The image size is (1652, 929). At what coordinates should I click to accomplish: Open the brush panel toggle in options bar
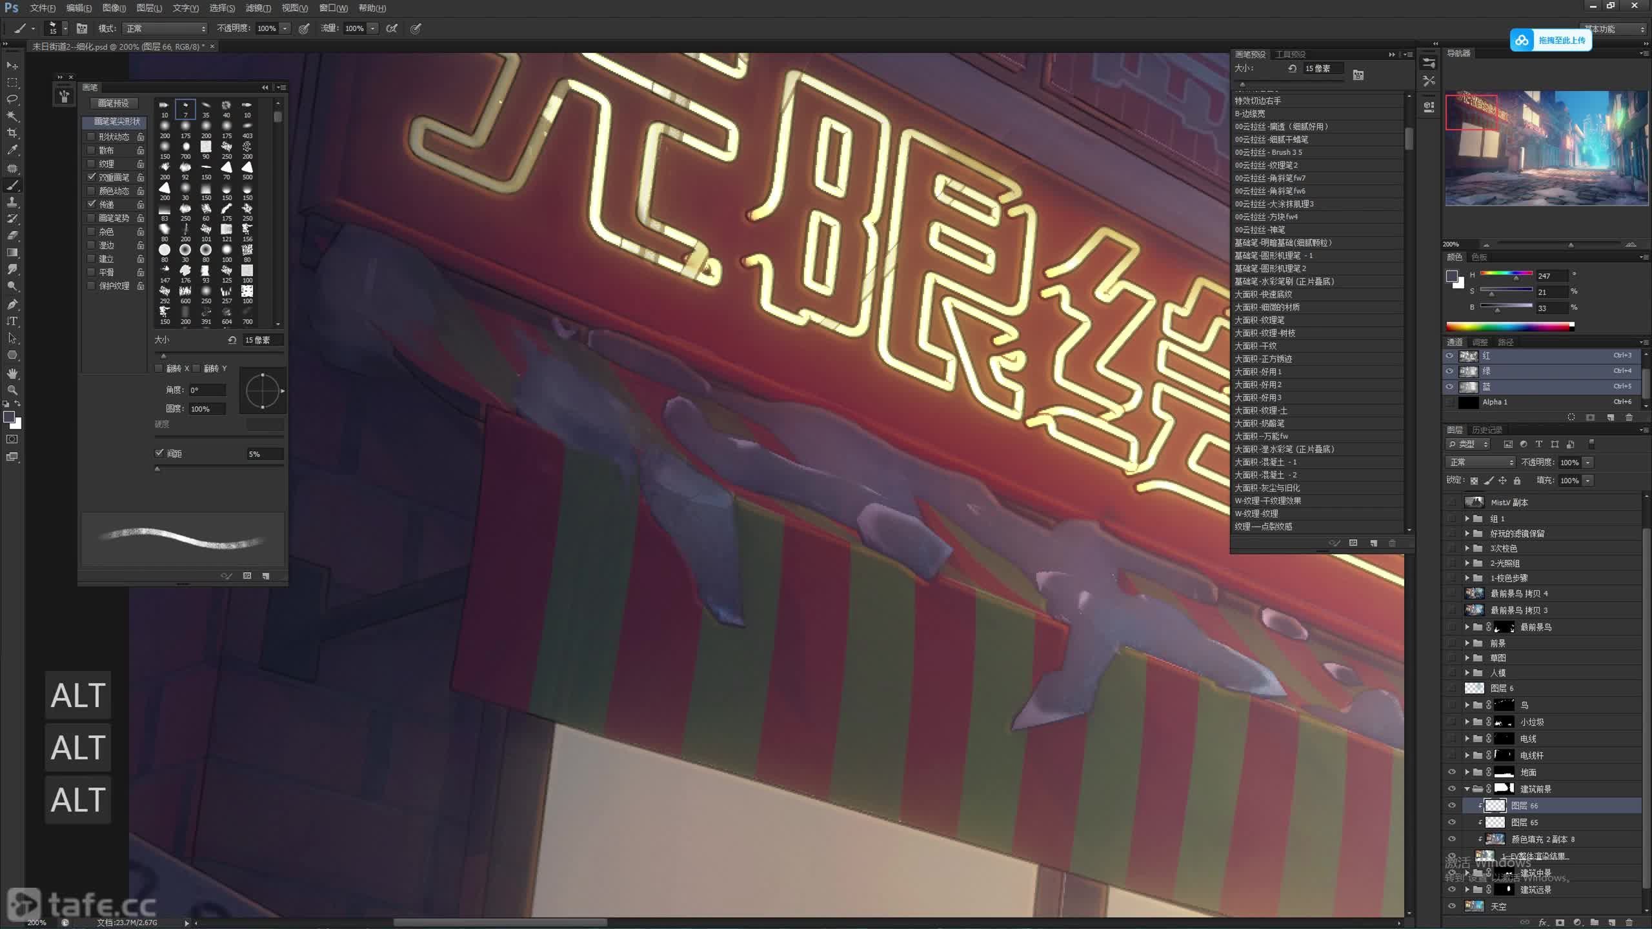tap(82, 28)
